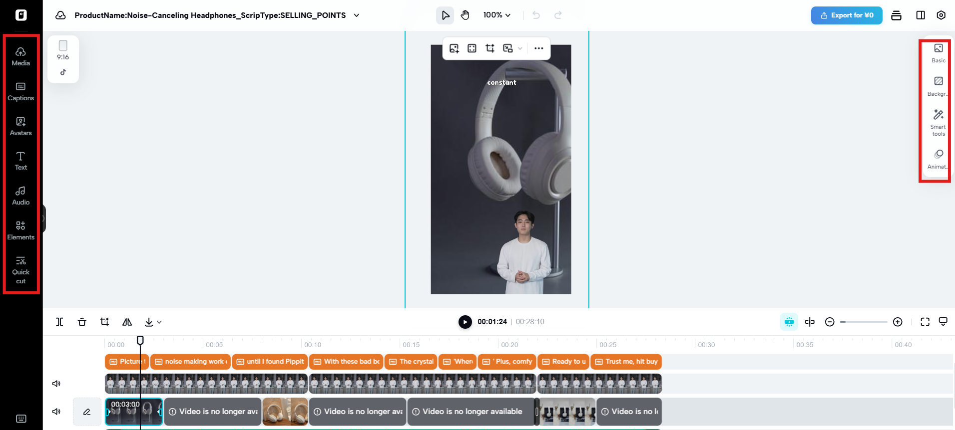
Task: Select the 'Trust me, hit buy' caption clip
Action: pyautogui.click(x=626, y=362)
